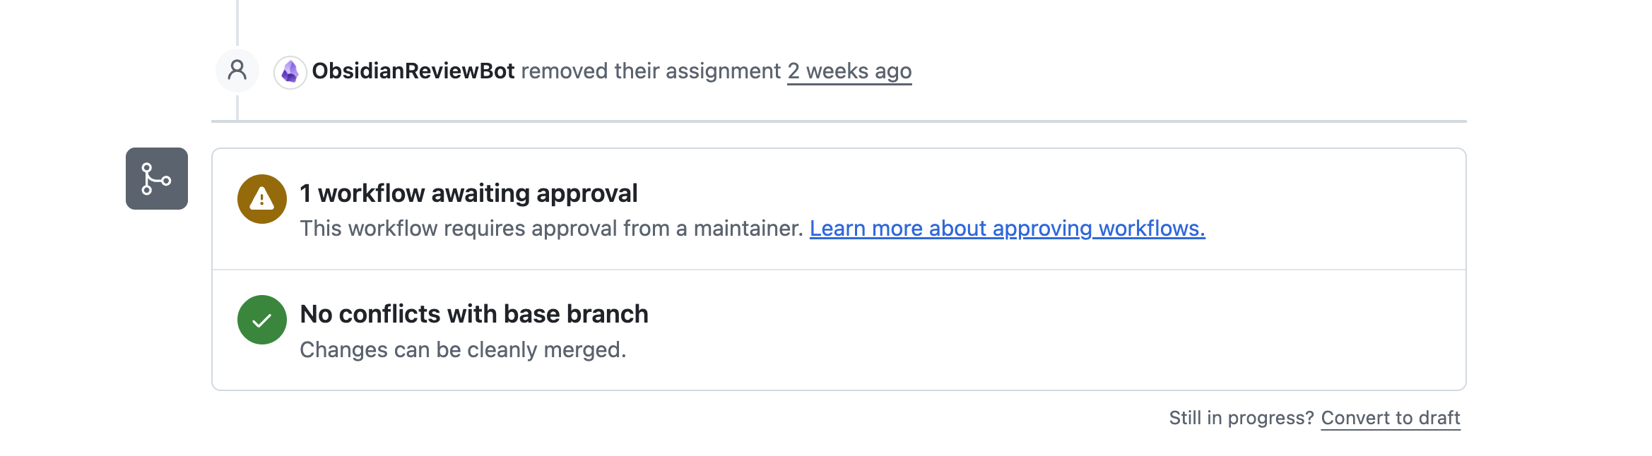The image size is (1652, 456).
Task: Click the vertical timeline line above the person icon
Action: [237, 21]
